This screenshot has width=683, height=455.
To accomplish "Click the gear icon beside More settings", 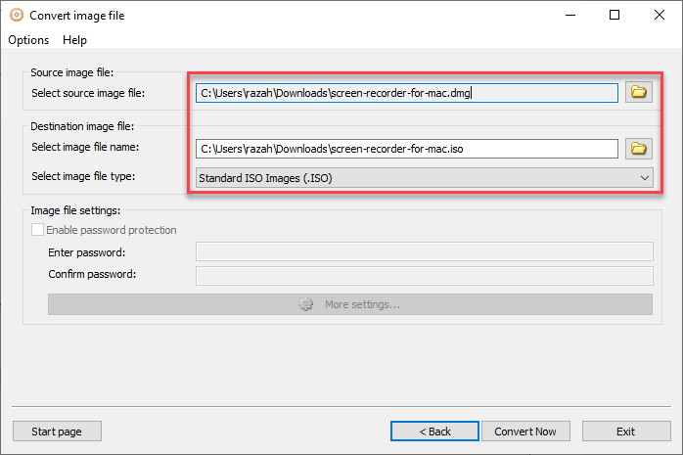I will [x=306, y=304].
